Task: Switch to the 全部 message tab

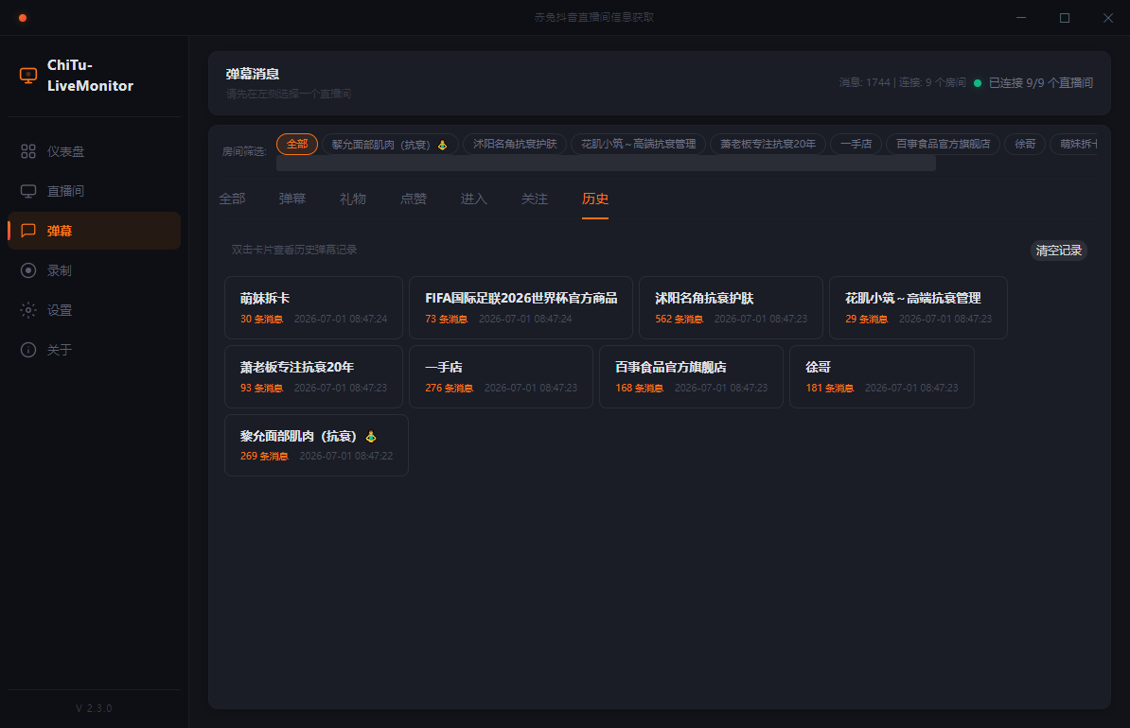Action: pos(232,199)
